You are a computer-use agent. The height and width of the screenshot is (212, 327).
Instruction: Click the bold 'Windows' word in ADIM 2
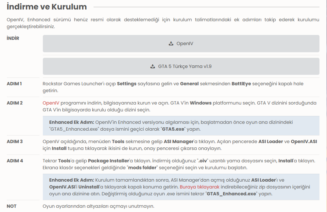tap(201, 103)
